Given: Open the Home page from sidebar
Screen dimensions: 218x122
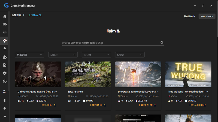Looking at the screenshot, I should (5, 16).
